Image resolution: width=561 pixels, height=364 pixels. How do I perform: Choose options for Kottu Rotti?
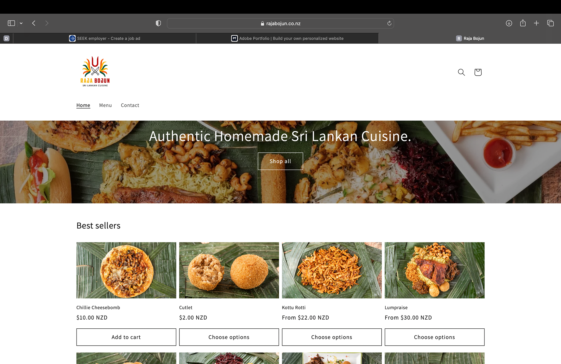coord(332,337)
